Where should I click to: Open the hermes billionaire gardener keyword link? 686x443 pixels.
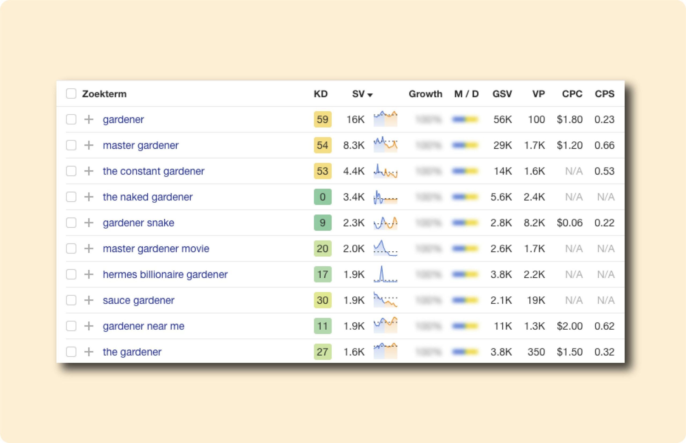(x=165, y=274)
